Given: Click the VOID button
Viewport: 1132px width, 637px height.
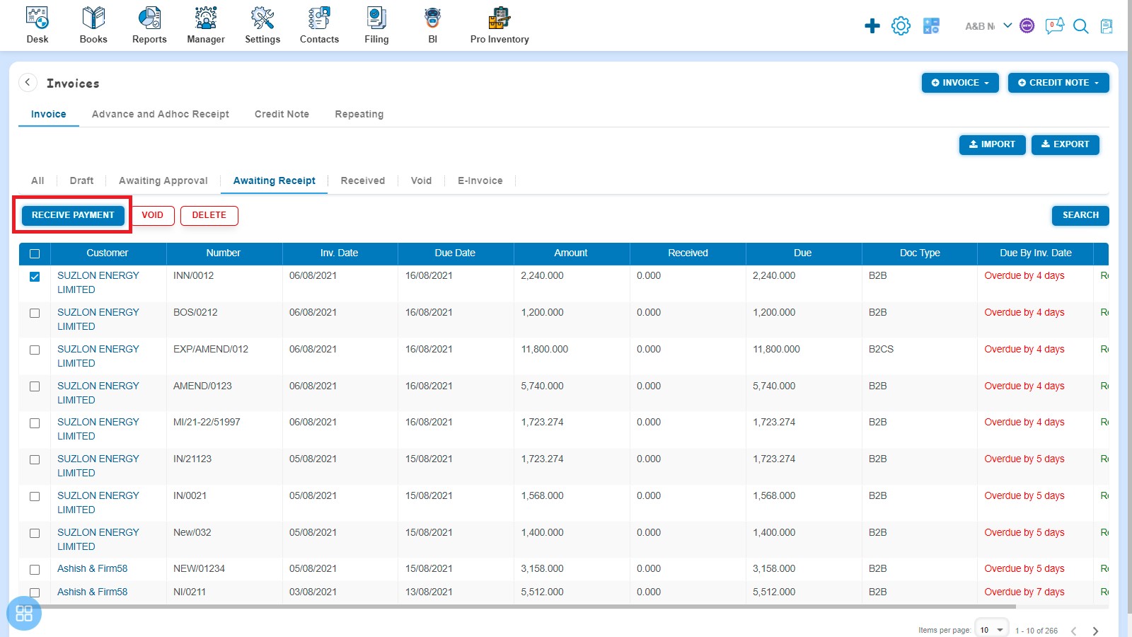Looking at the screenshot, I should 152,215.
